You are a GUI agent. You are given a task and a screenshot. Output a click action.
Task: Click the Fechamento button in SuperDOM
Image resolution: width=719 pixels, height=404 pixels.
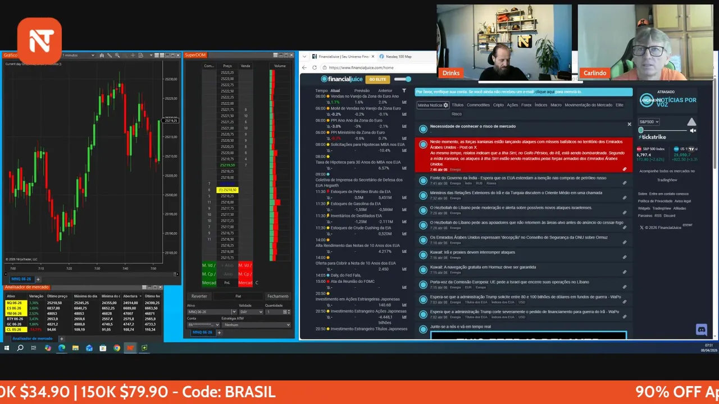(x=278, y=296)
